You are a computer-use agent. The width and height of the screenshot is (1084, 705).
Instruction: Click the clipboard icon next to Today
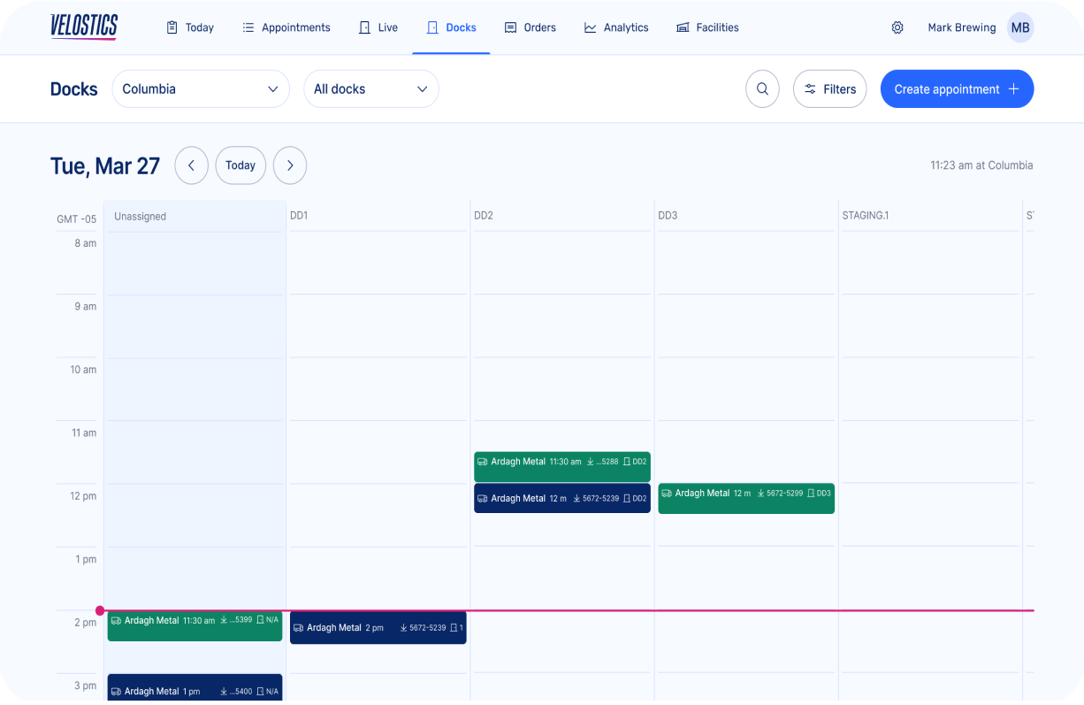(x=170, y=27)
